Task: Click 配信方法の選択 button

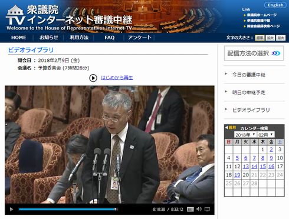Action: [254, 53]
